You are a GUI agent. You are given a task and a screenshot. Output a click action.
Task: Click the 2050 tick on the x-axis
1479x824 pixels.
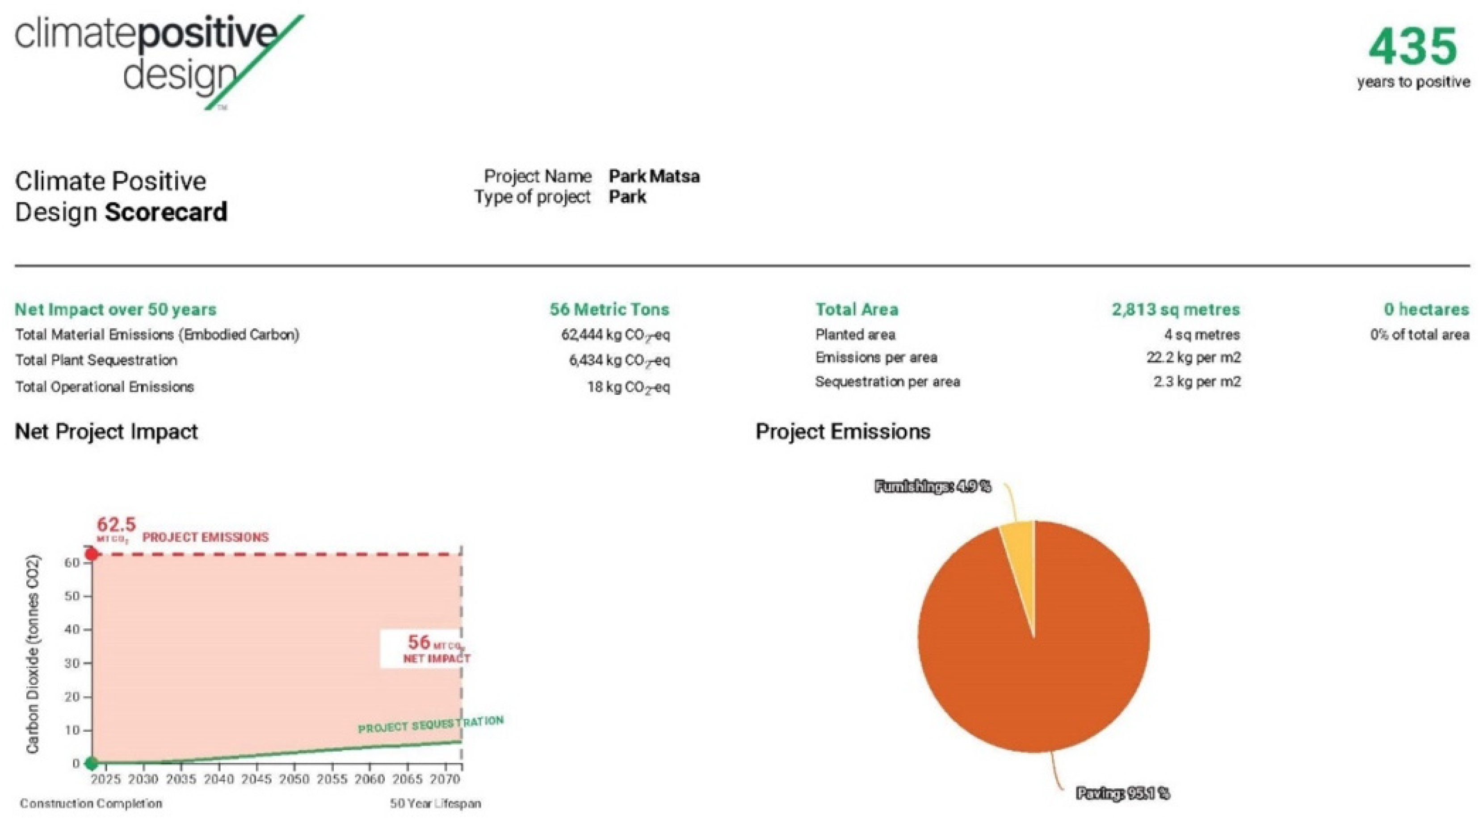coord(294,779)
